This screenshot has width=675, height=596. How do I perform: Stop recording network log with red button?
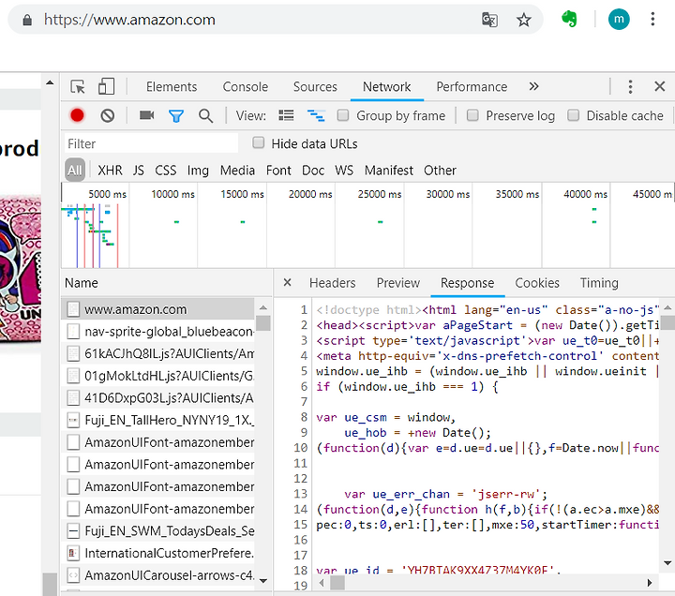point(78,115)
